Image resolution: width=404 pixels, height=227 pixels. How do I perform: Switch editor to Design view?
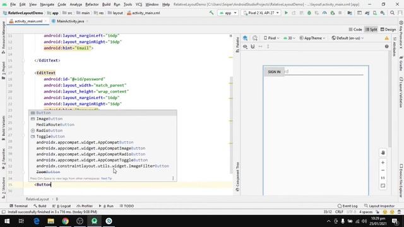click(x=388, y=30)
